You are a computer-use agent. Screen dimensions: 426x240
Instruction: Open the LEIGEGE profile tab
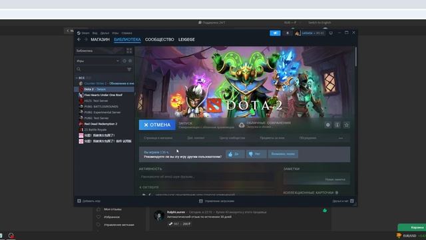186,39
